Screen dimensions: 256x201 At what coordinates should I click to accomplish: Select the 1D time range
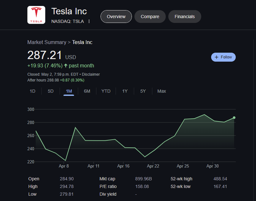click(x=32, y=91)
